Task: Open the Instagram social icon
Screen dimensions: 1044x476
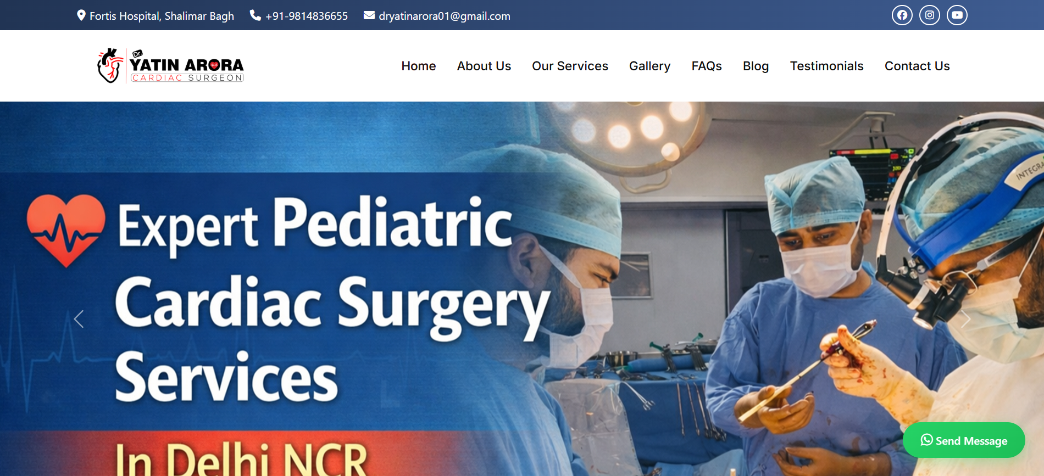Action: coord(929,15)
